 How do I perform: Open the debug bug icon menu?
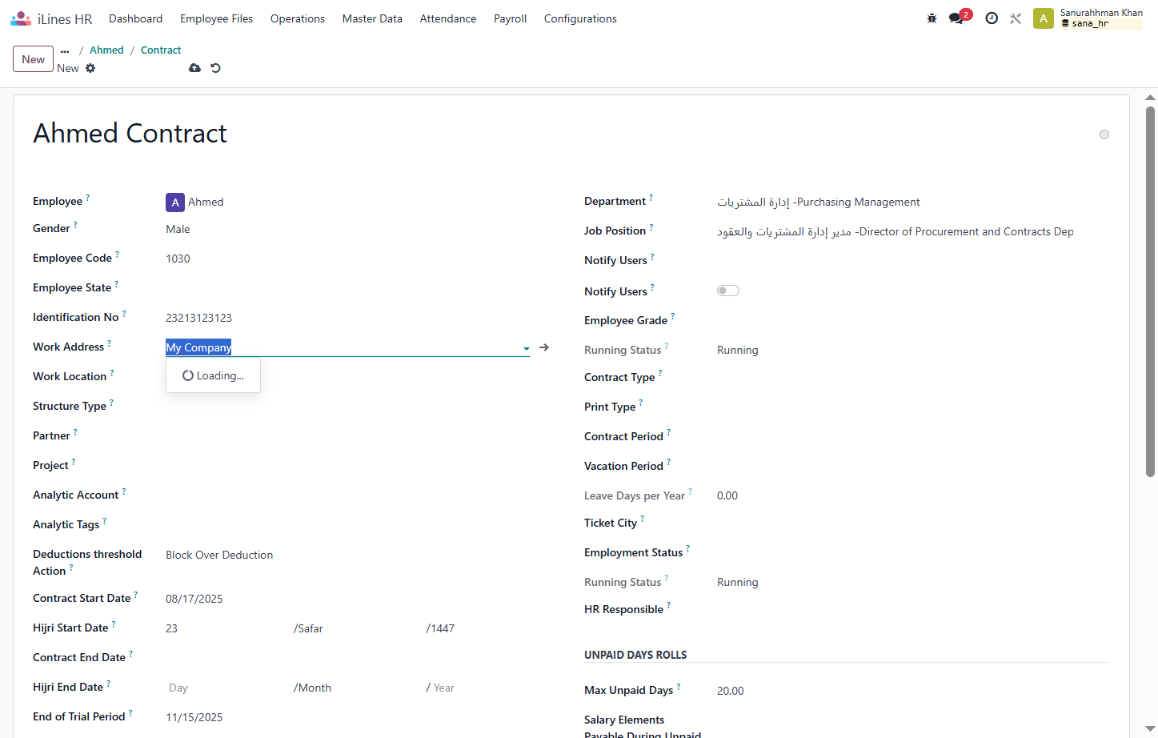tap(932, 18)
